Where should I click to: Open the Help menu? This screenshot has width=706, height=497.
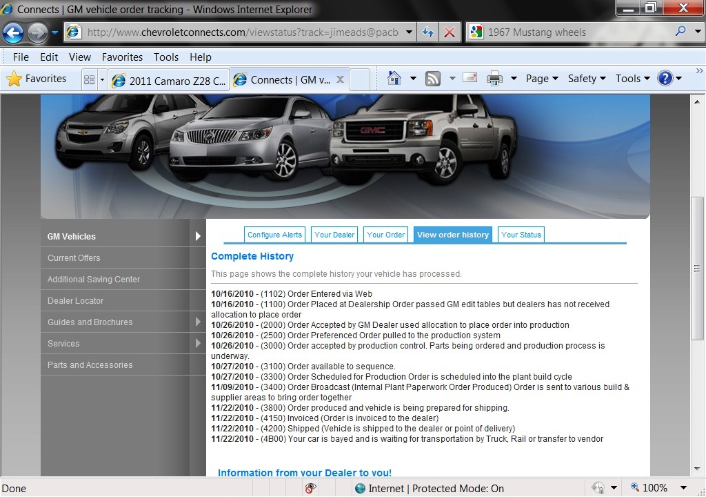point(201,57)
